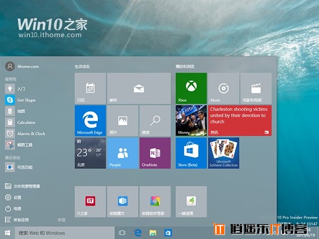This screenshot has height=239, width=319.
Task: Open the 照片 photos tile
Action: coord(123,121)
